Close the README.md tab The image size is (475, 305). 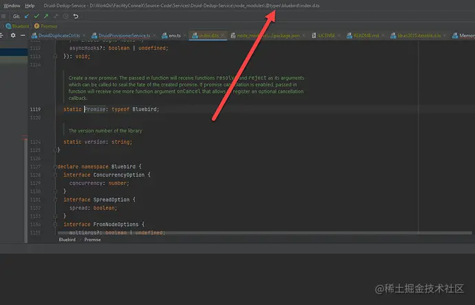point(383,35)
